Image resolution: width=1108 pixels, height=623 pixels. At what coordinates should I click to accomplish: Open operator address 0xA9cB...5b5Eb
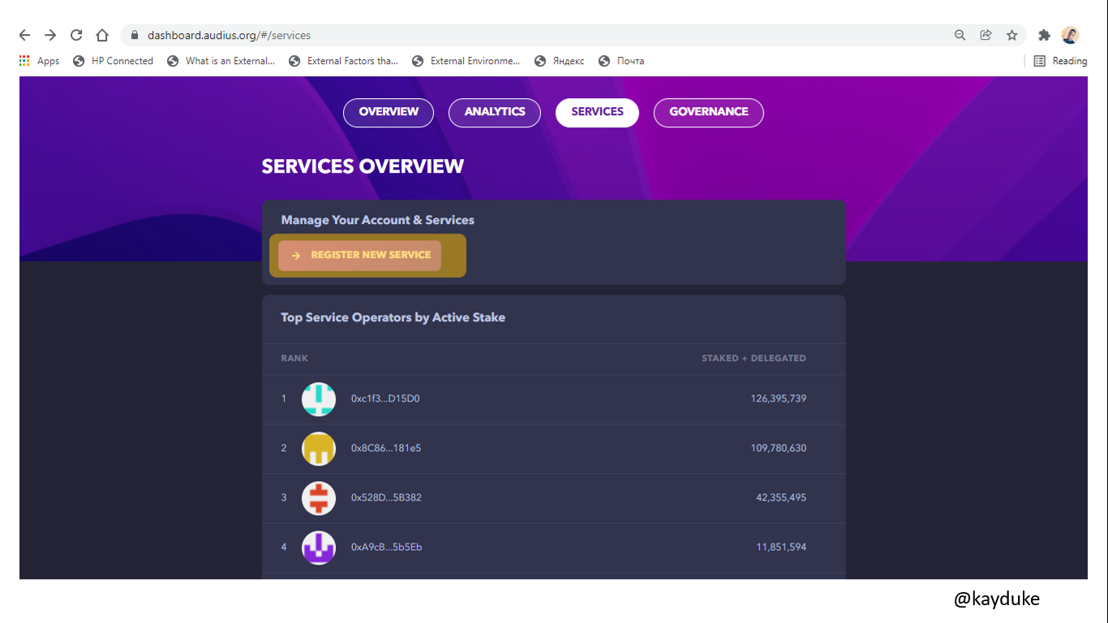point(386,547)
